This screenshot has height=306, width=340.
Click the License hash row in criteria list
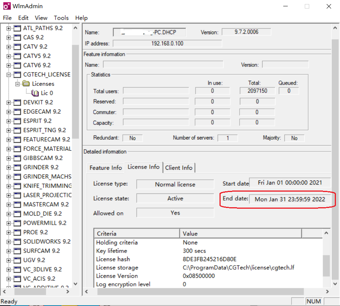coord(208,259)
